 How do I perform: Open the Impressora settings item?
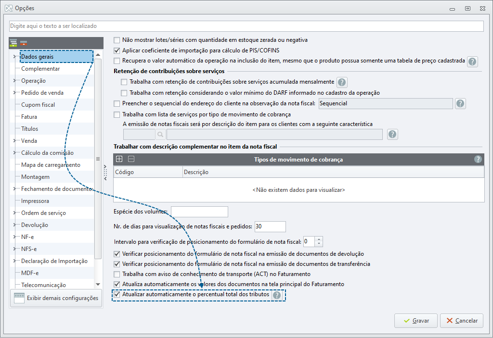[35, 201]
